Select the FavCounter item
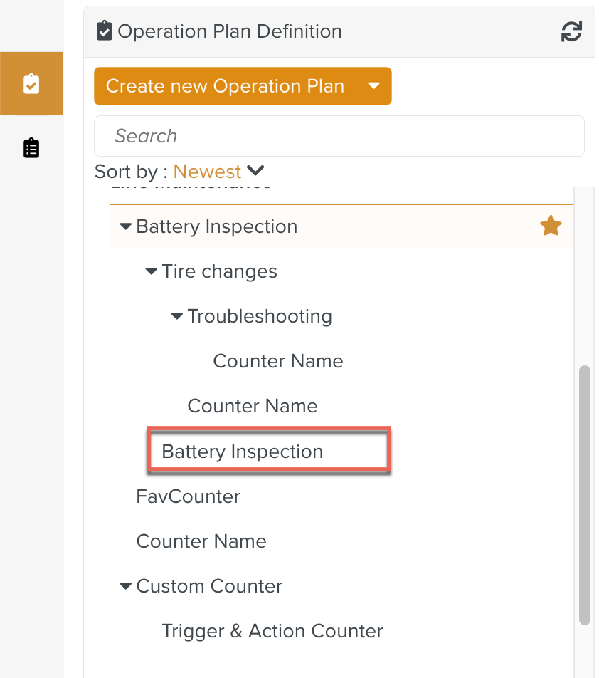Viewport: 599px width, 678px height. 188,496
